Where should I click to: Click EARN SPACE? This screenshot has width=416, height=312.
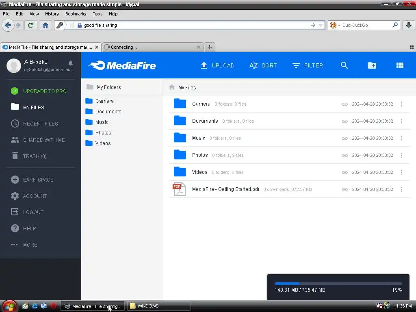(x=32, y=180)
